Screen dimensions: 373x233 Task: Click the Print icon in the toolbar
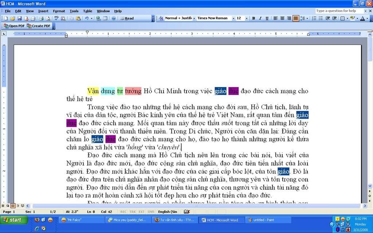(x=41, y=18)
